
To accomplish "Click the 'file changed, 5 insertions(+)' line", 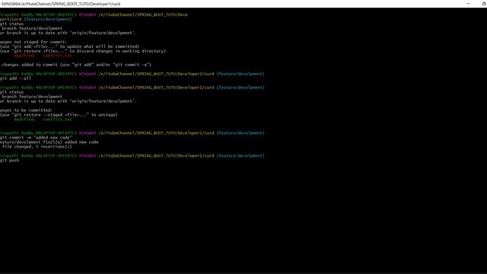I will pyautogui.click(x=37, y=147).
